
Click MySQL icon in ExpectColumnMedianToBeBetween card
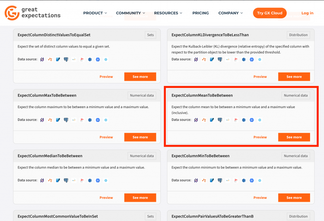click(74, 180)
